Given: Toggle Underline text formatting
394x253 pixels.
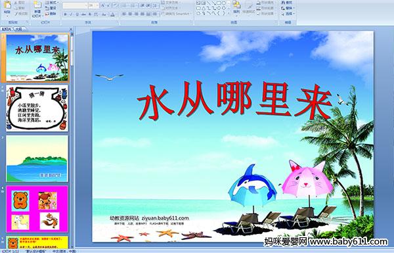Looking at the screenshot, I should (77, 14).
